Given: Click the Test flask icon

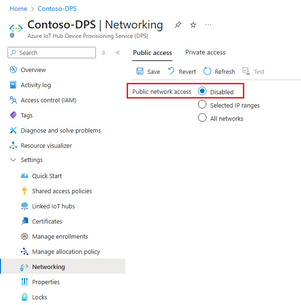Looking at the screenshot, I should 246,71.
